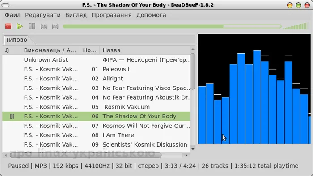Select track 08 I Am There
This screenshot has width=313, height=176.
(96, 135)
